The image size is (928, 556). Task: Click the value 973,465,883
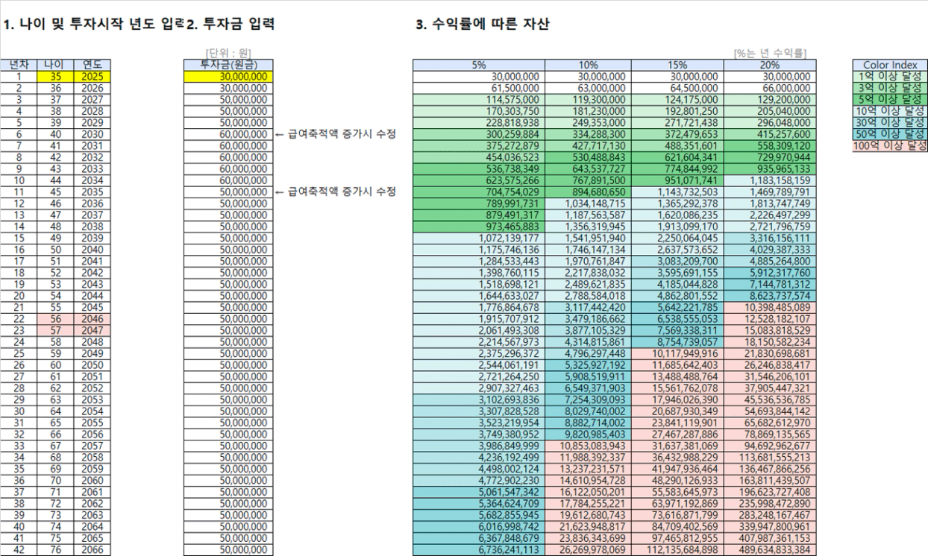coord(479,226)
